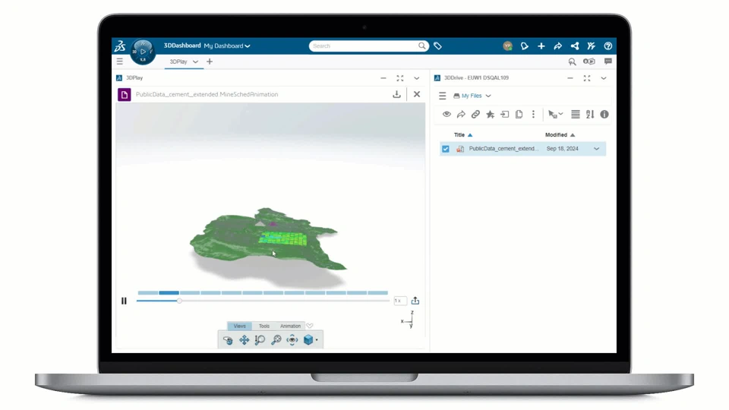Uncheck the PublicData_cement_extend file checkbox
Viewport: 729px width, 410px height.
[446, 149]
